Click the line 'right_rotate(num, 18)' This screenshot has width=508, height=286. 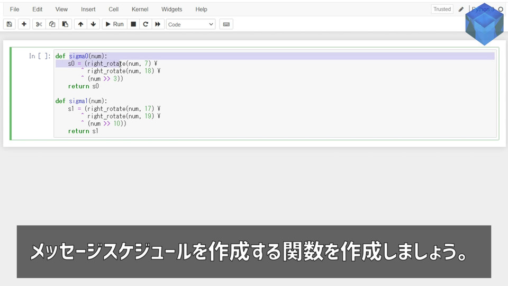[x=121, y=71]
